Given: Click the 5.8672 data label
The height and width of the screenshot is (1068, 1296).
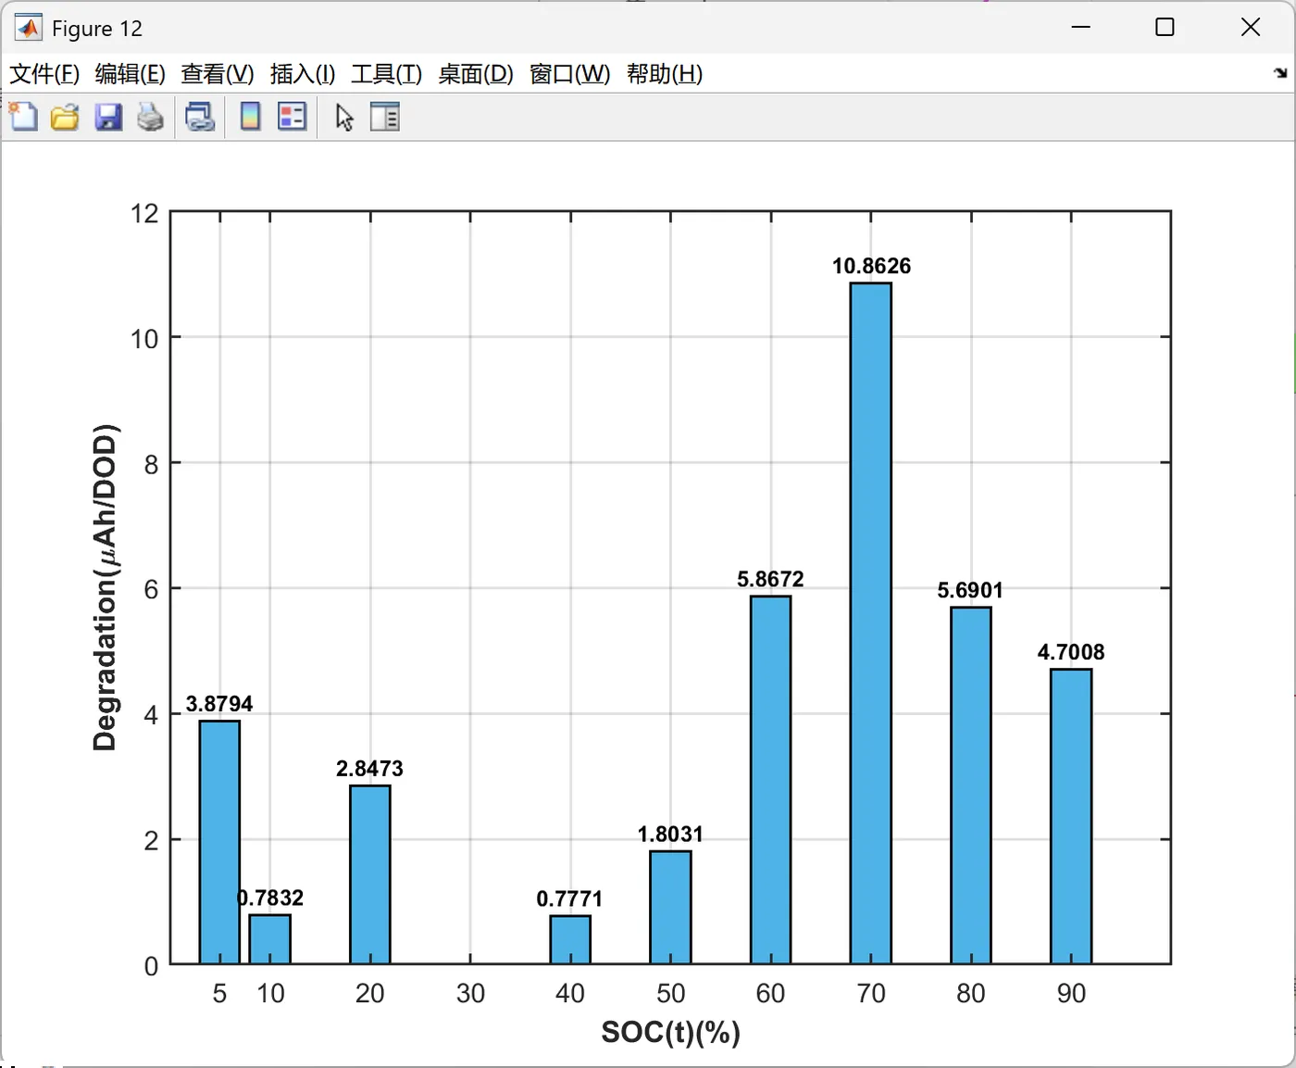Looking at the screenshot, I should pyautogui.click(x=770, y=579).
